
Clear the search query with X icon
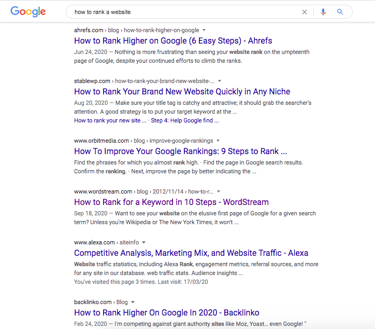coord(304,12)
